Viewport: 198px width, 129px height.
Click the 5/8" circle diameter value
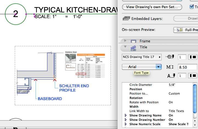pos(172,85)
